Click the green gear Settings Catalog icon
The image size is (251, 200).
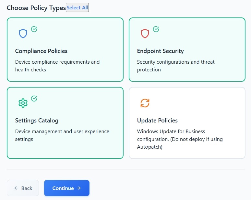click(23, 103)
